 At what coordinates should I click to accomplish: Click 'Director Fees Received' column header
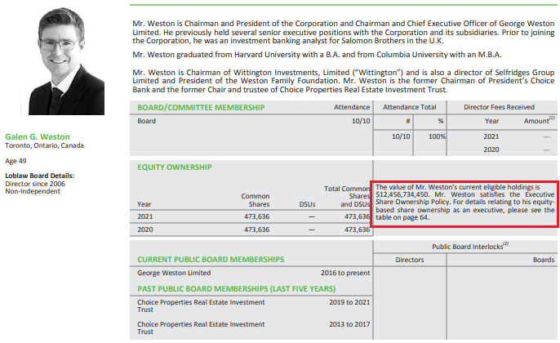coord(499,107)
